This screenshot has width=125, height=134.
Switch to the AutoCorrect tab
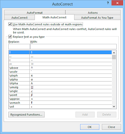[19, 18]
